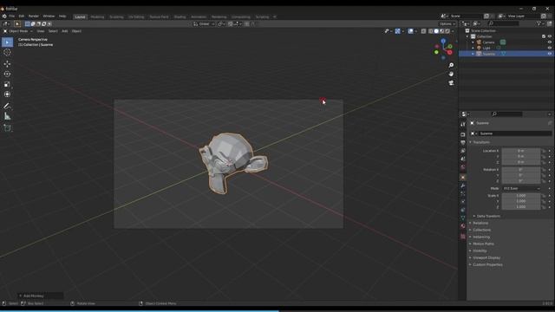This screenshot has height=312, width=555.
Task: Click the pan view hand icon
Action: click(x=451, y=74)
